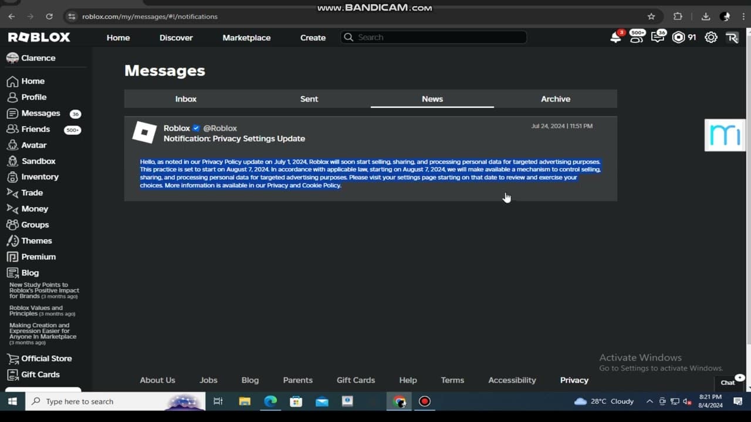View site information icon beside the URL
The image size is (751, 422).
pos(72,16)
